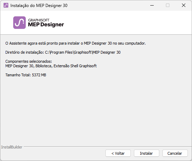Cancel the installation with Cancelar
The width and height of the screenshot is (192, 161).
(x=175, y=153)
